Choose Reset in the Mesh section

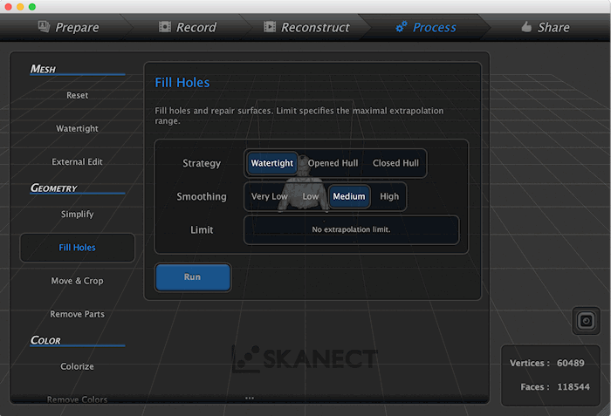pos(77,95)
